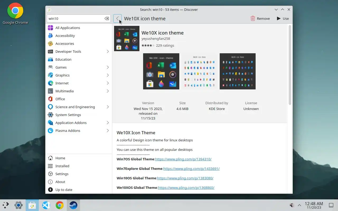Click the 229 ratings text

pyautogui.click(x=165, y=45)
